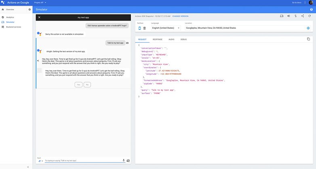Close the my test app conversation
The image size is (316, 169).
(39, 17)
